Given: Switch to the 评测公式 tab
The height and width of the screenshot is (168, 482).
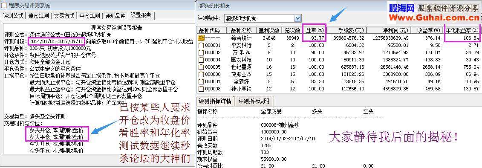Looking at the screenshot, I should pyautogui.click(x=13, y=16).
